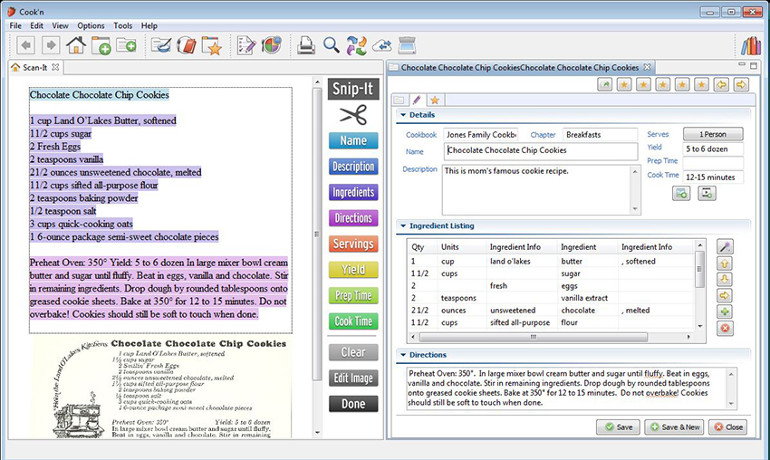Switch to the pencil edit tab
The width and height of the screenshot is (770, 460).
pyautogui.click(x=417, y=101)
